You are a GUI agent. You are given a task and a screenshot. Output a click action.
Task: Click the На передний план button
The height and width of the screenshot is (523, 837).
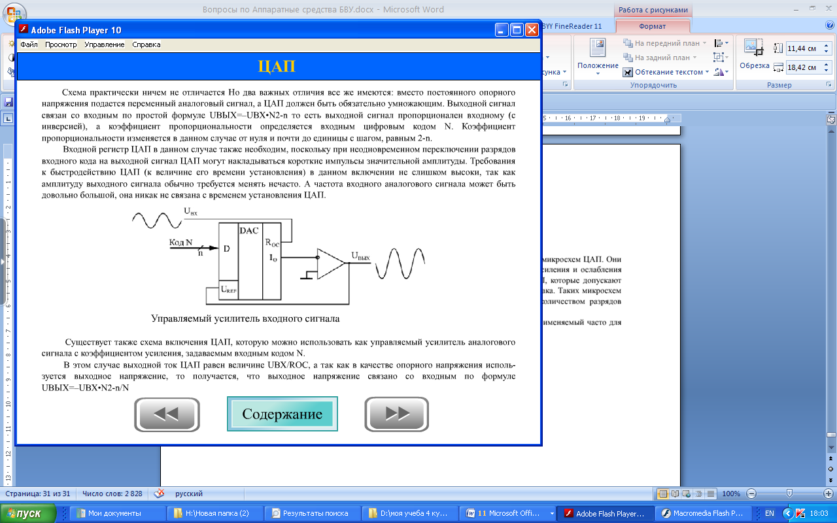(x=664, y=43)
